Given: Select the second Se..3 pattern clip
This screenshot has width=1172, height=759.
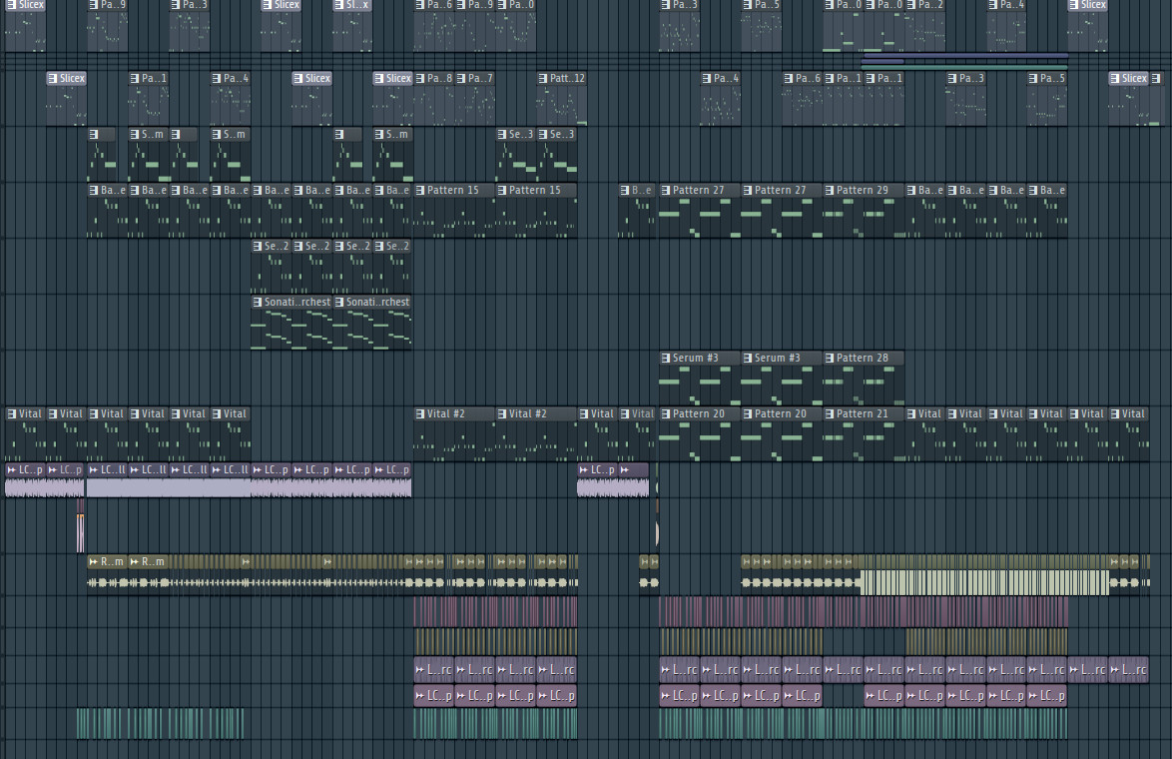Looking at the screenshot, I should click(x=557, y=154).
